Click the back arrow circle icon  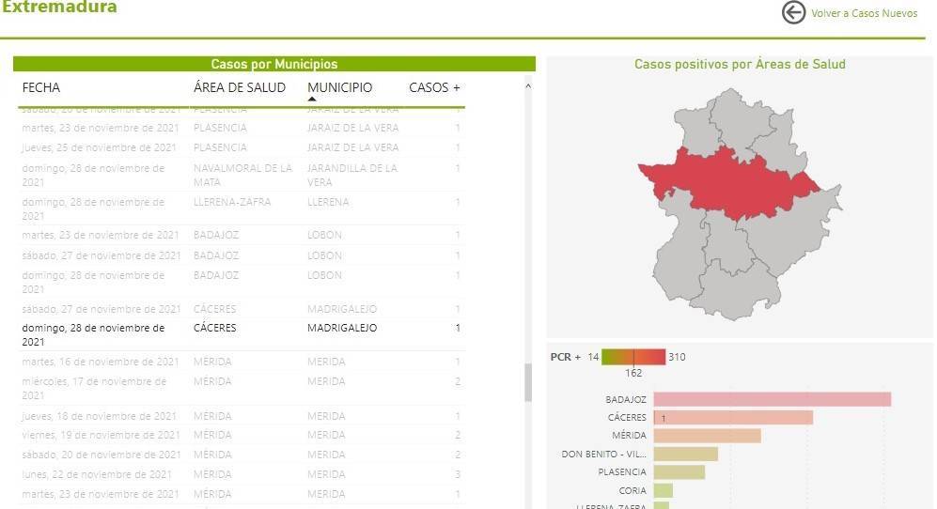point(793,12)
